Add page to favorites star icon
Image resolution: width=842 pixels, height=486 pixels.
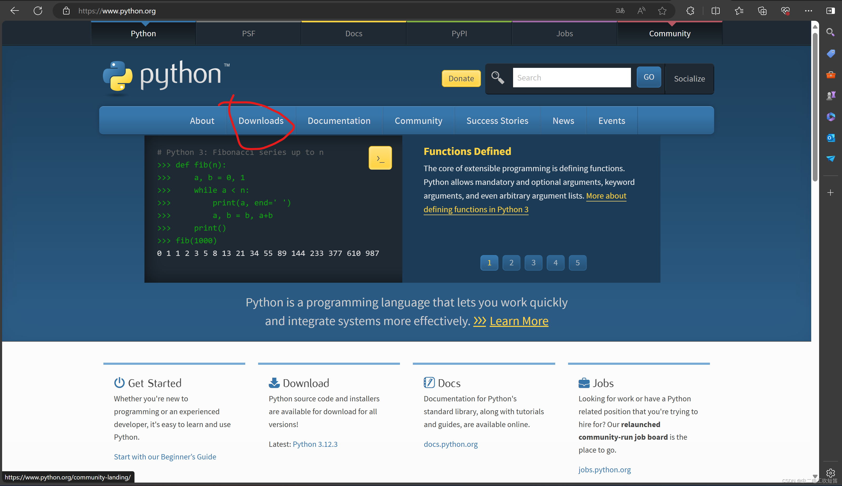pyautogui.click(x=662, y=11)
